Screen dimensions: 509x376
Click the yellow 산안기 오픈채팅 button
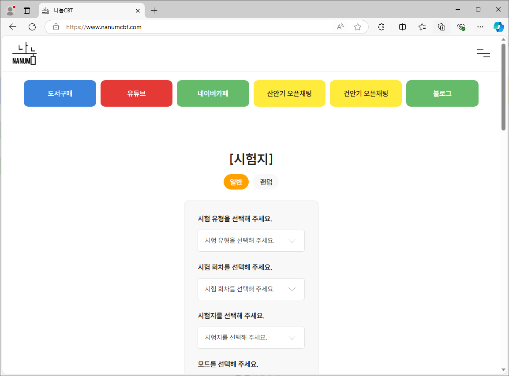tap(289, 93)
